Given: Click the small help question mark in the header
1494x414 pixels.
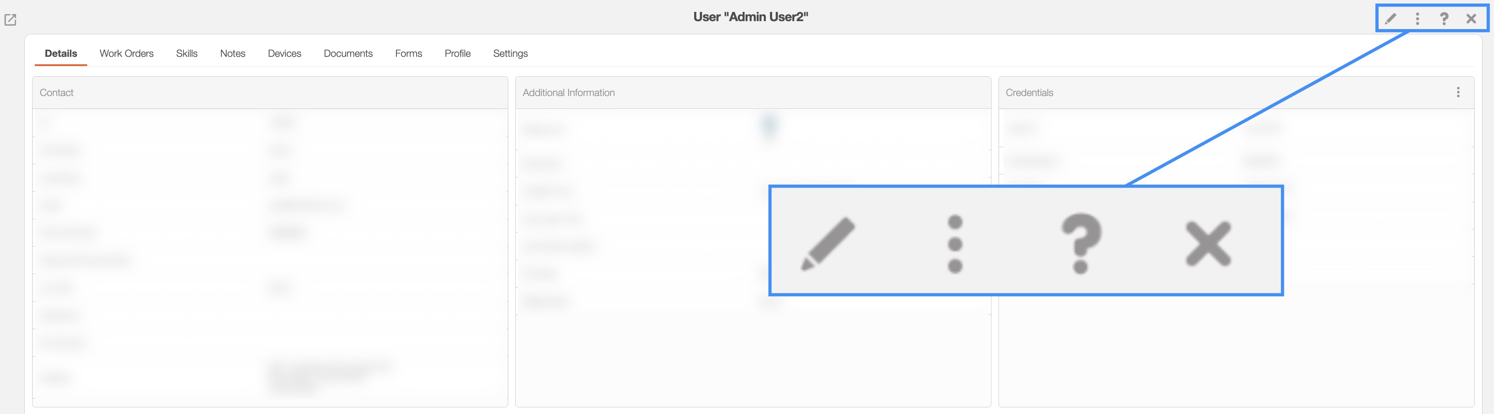Looking at the screenshot, I should (x=1444, y=18).
